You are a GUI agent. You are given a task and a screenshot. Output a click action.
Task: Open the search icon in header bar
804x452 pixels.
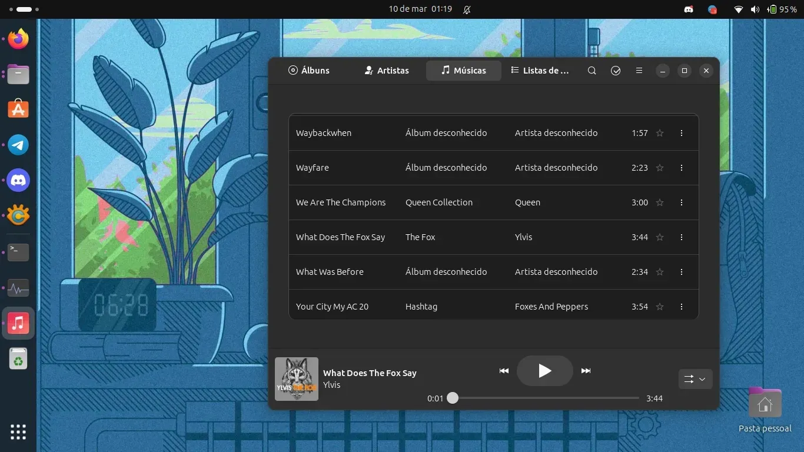[592, 71]
